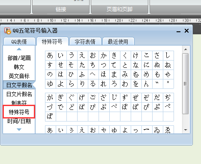Insert hiragana ゆ in fourth row

(x=51, y=84)
